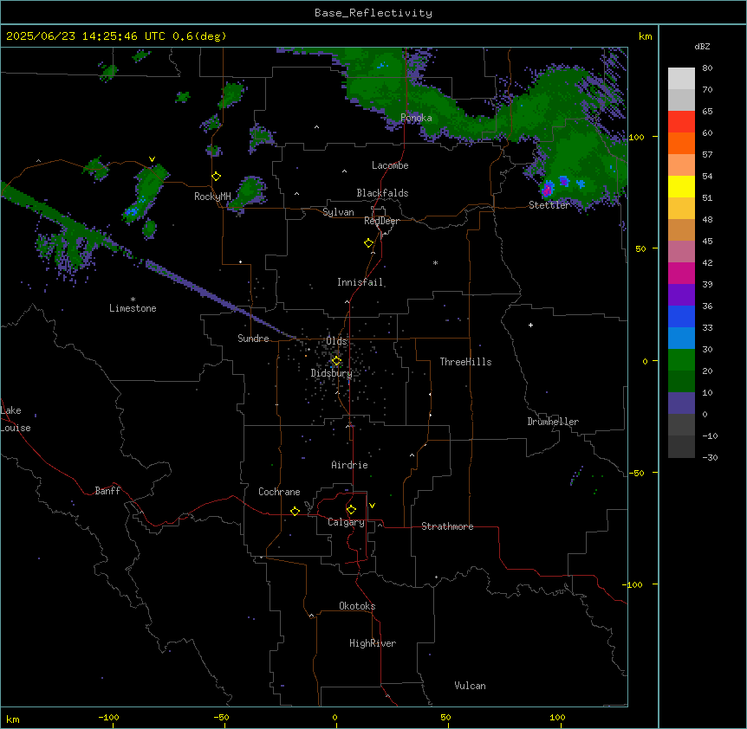Select the Lacombe label

point(390,165)
